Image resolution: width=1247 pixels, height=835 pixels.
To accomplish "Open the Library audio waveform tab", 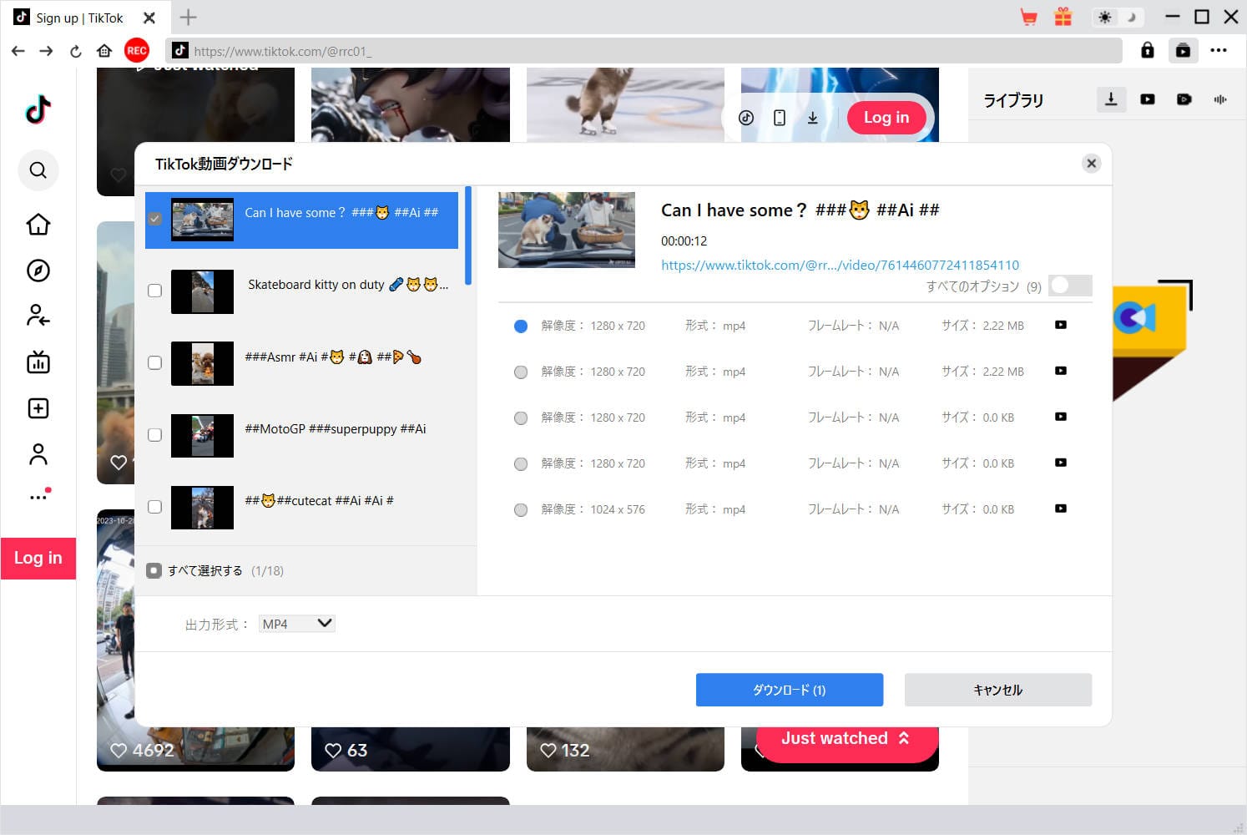I will (1220, 99).
